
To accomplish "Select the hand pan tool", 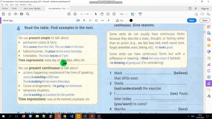I will tap(102, 14).
